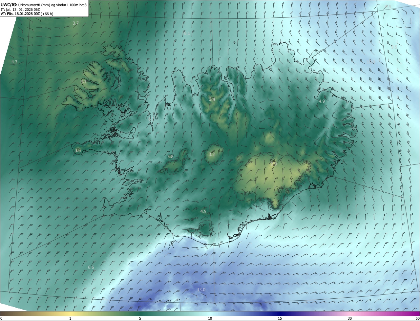Click the 3.7 value label on the map
The height and width of the screenshot is (321, 420).
[76, 23]
